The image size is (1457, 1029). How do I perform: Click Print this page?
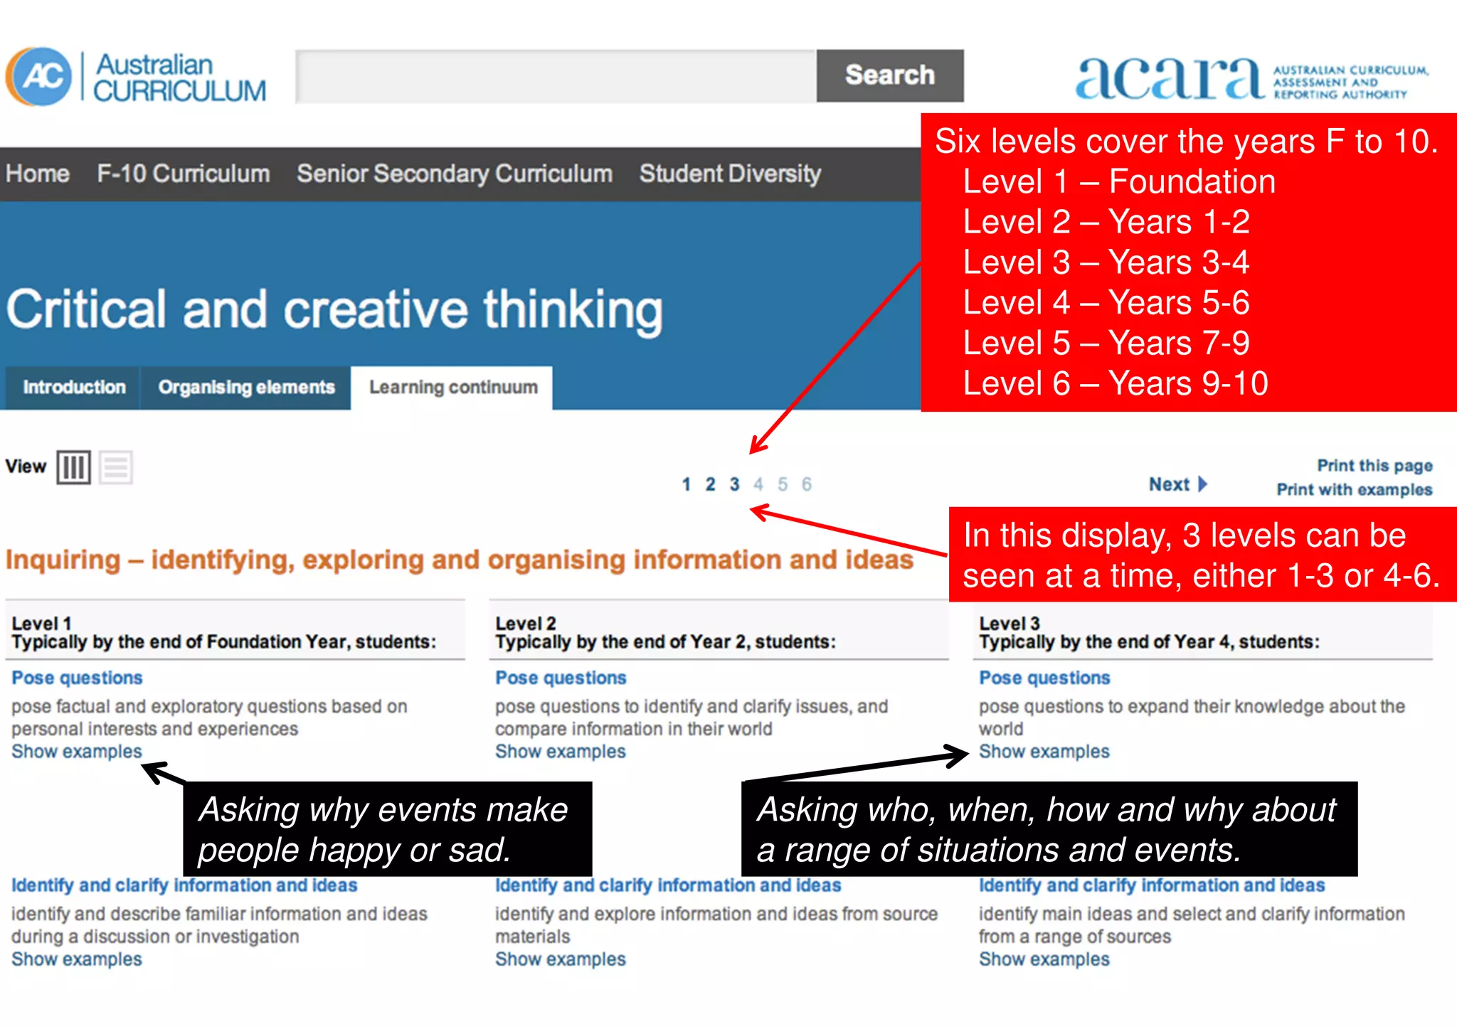point(1374,466)
